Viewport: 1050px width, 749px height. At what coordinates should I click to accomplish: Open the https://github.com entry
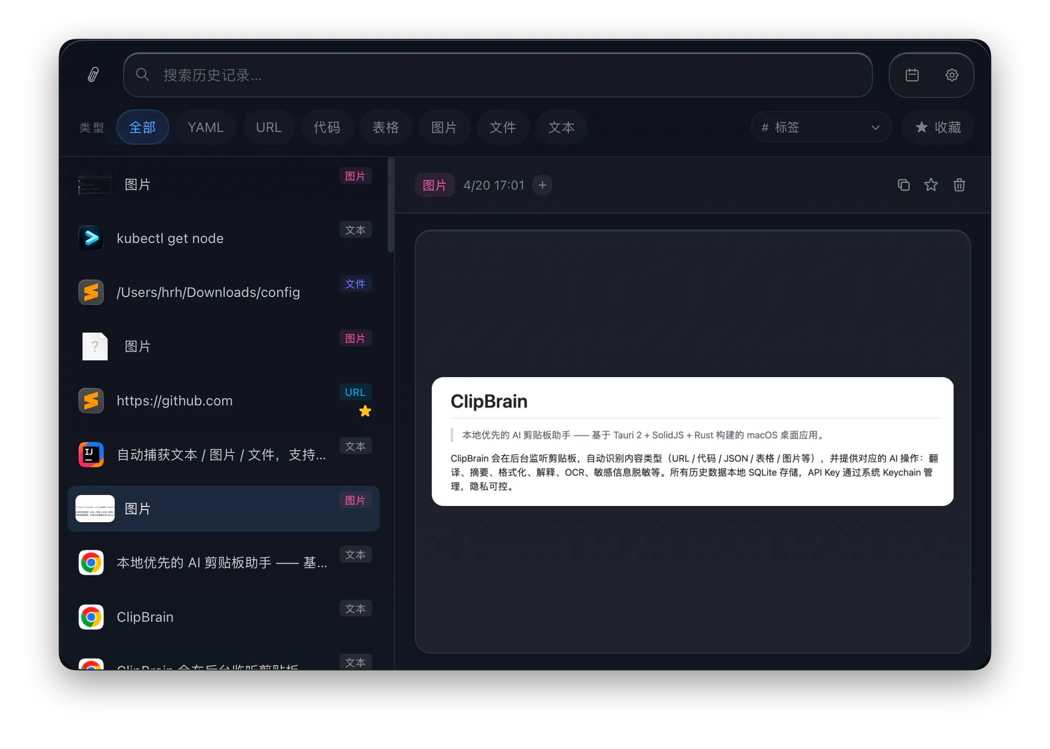224,401
